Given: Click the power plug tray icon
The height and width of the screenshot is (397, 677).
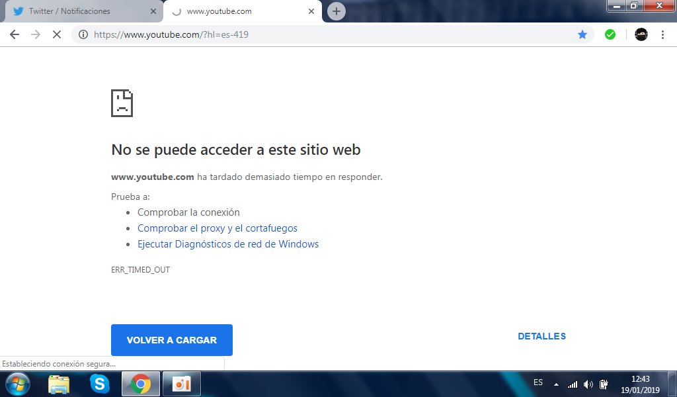Looking at the screenshot, I should coord(604,384).
